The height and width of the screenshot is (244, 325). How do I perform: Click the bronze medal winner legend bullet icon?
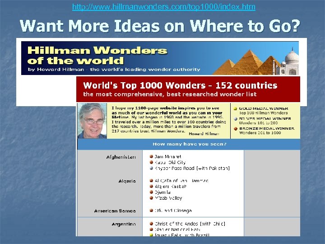coord(236,129)
